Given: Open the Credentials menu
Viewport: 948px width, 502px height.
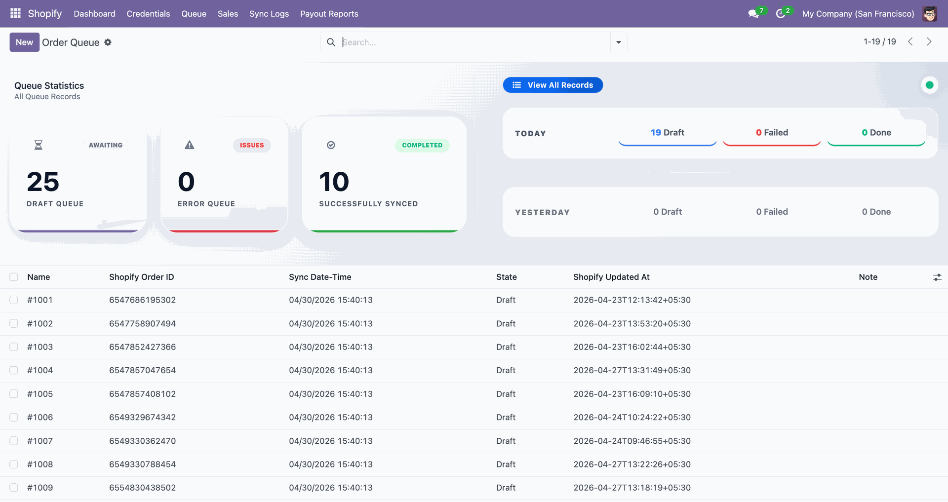Looking at the screenshot, I should 148,14.
